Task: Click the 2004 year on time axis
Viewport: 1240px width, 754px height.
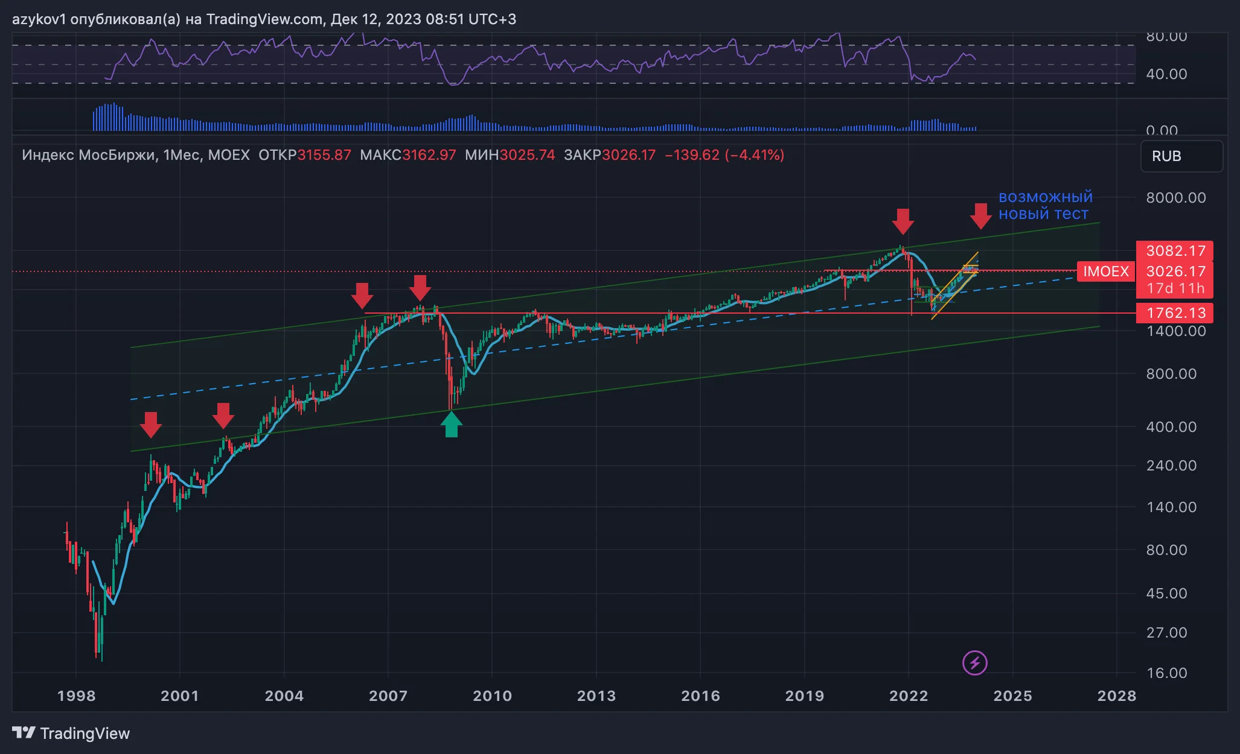Action: pos(284,696)
